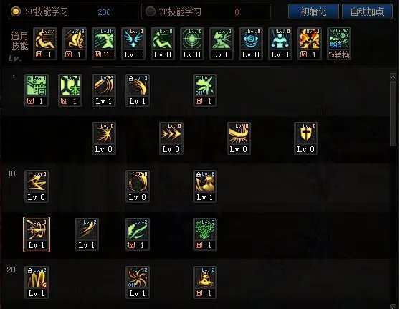The width and height of the screenshot is (400, 309).
Task: Toggle the ON green insect skill in row 1
Action: coord(205,90)
